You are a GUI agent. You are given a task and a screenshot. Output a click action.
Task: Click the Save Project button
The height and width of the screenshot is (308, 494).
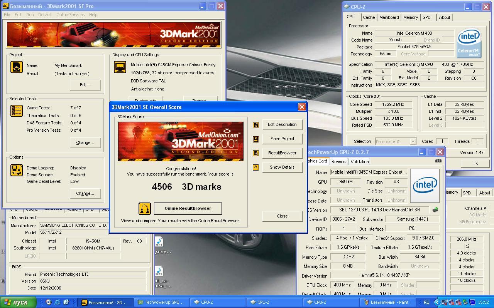(x=283, y=139)
